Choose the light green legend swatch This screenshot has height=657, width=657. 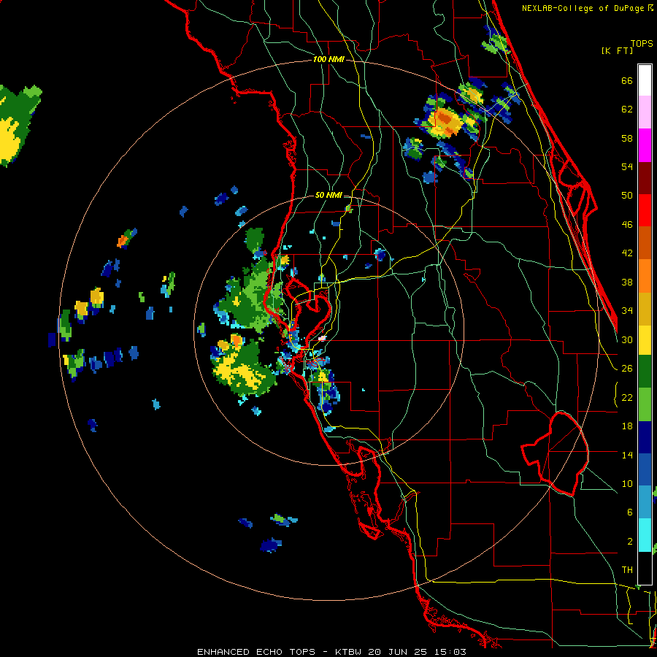coord(645,404)
